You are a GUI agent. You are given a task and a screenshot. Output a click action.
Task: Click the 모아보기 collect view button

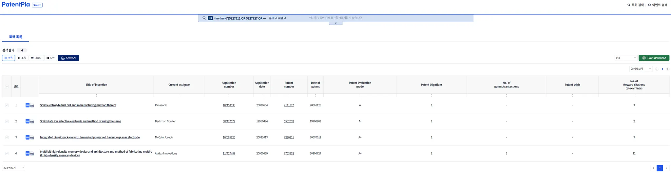click(68, 58)
